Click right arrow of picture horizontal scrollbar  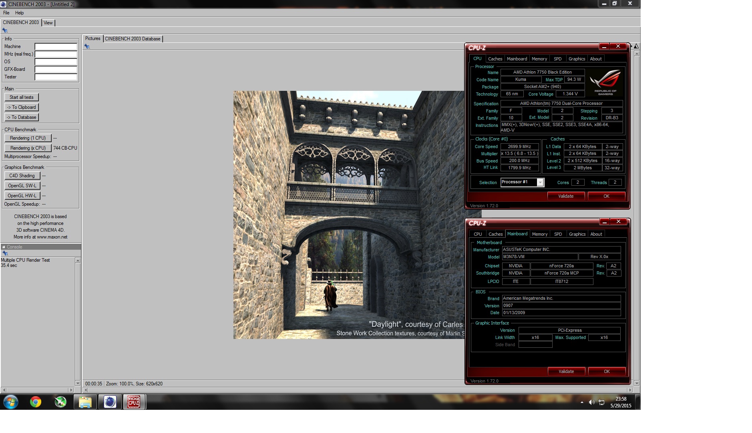point(630,390)
